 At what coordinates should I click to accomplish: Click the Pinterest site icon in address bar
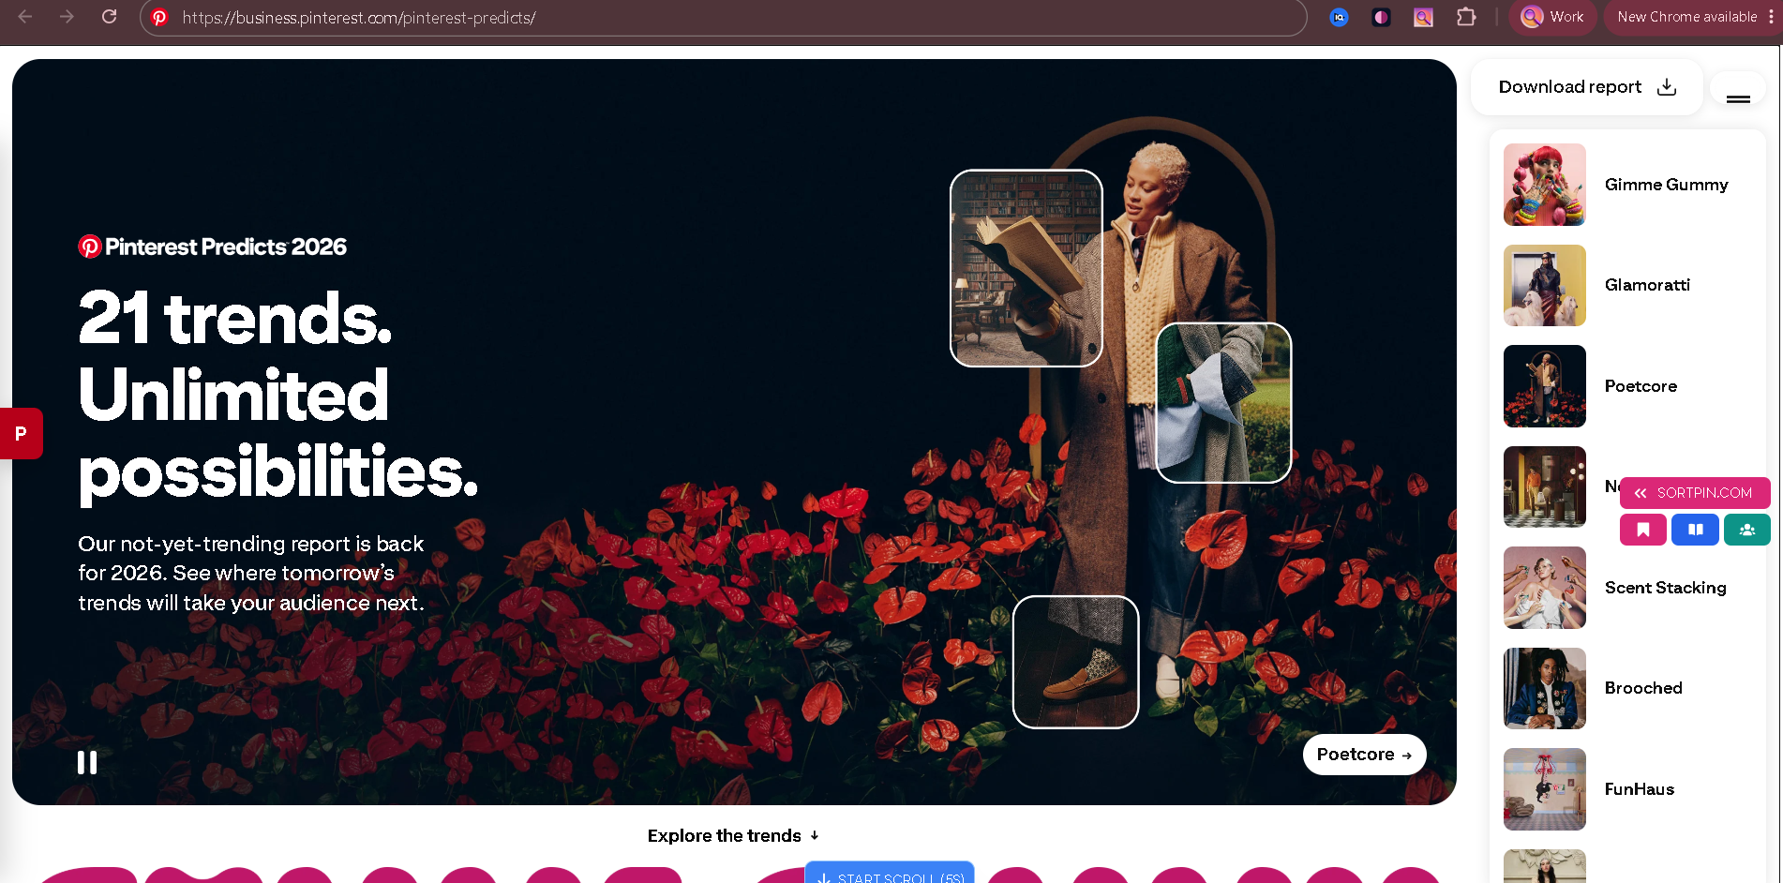pos(160,18)
